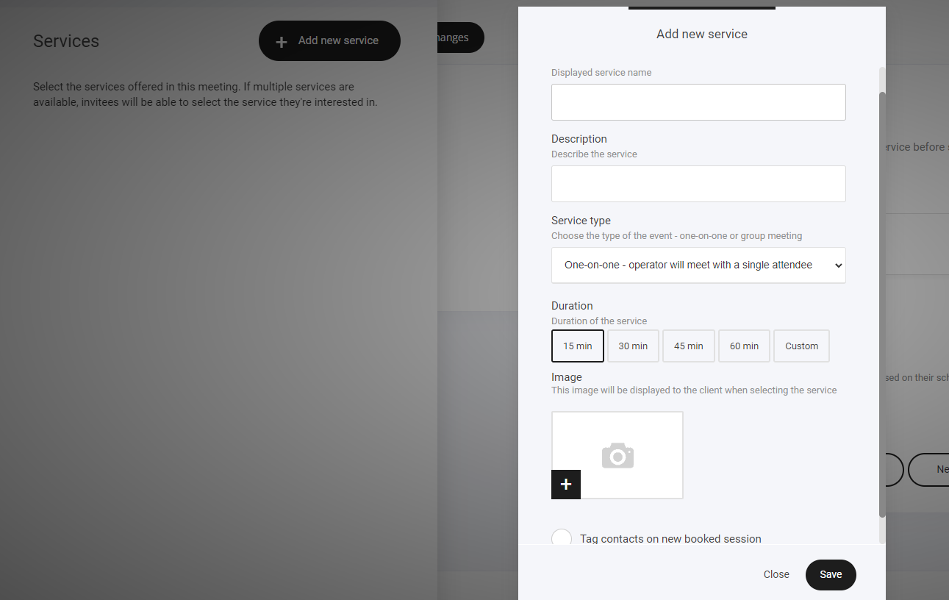Click the Add new service button label
The height and width of the screenshot is (600, 949).
(x=338, y=41)
